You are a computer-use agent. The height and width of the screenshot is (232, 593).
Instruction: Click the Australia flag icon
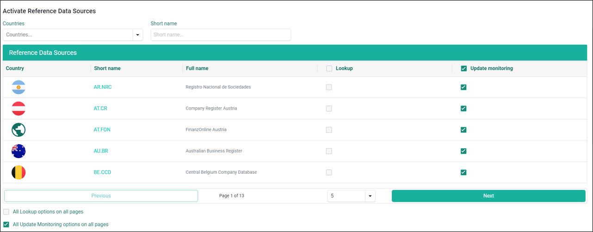point(19,151)
